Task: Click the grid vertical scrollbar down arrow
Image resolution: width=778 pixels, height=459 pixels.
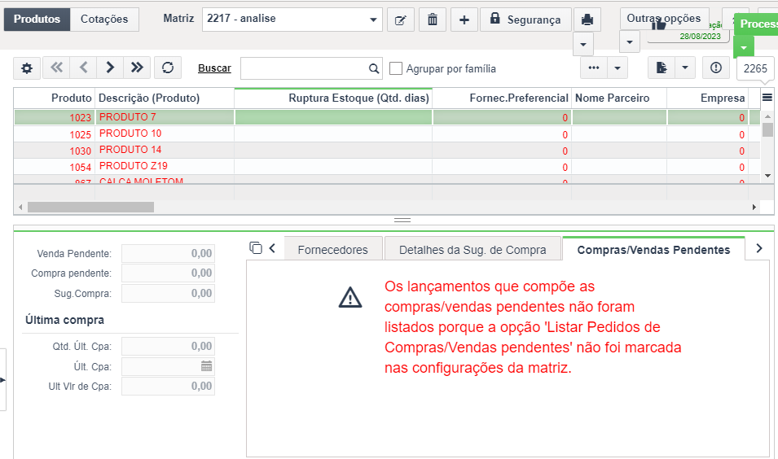Action: (x=767, y=176)
